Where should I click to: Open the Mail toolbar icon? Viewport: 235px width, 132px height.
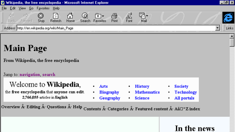(x=142, y=16)
